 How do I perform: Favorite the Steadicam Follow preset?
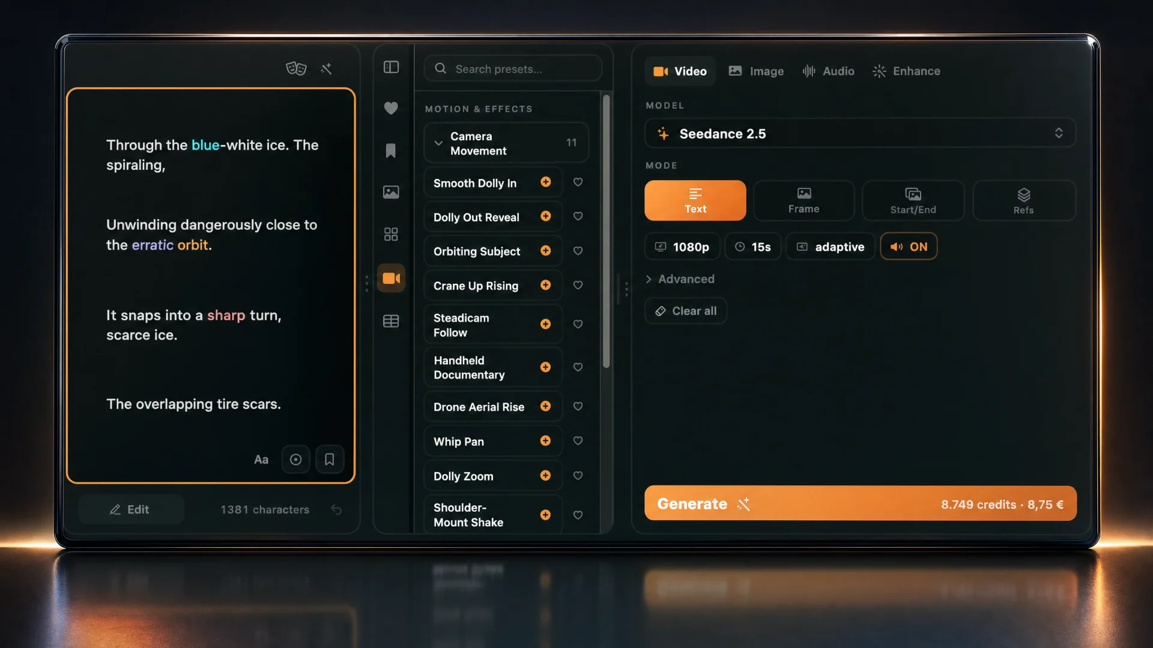tap(578, 325)
